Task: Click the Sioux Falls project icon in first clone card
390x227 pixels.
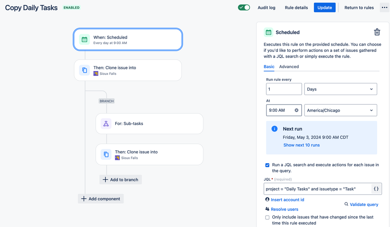Action: (x=96, y=74)
